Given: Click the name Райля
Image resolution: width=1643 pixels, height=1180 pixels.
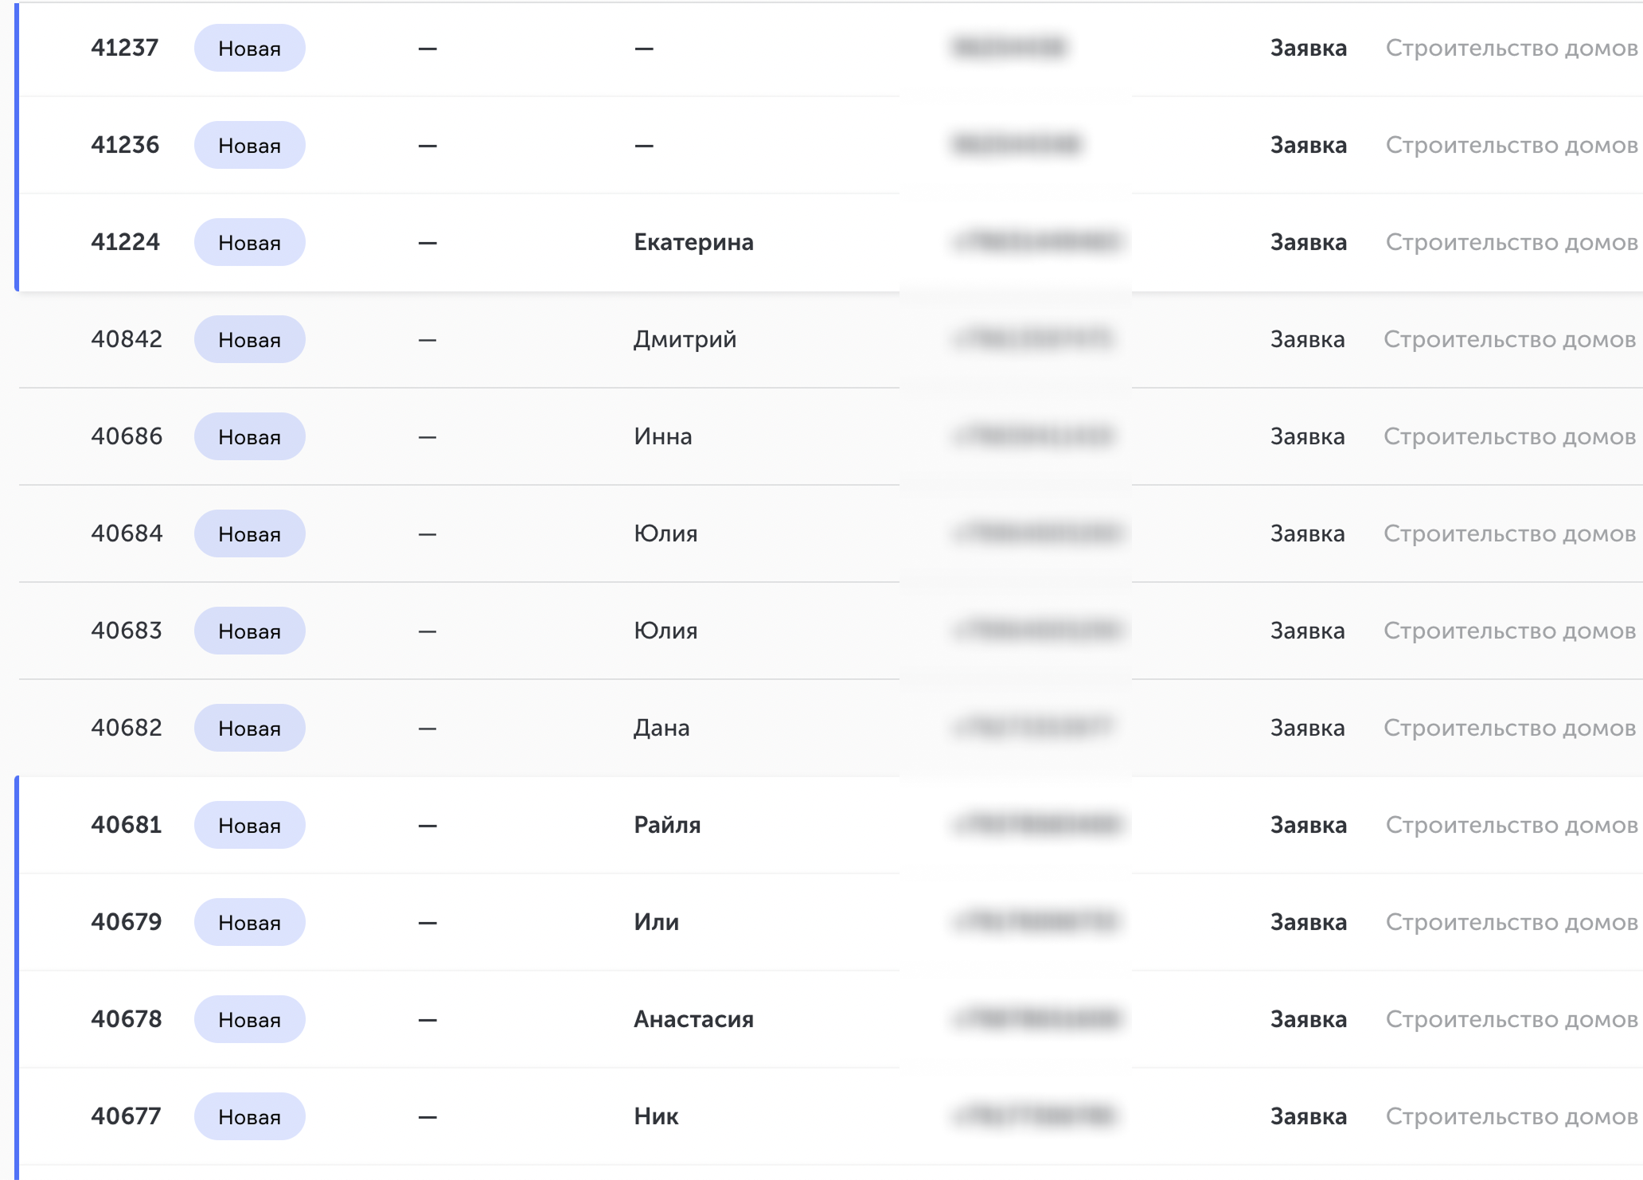Looking at the screenshot, I should 666,825.
